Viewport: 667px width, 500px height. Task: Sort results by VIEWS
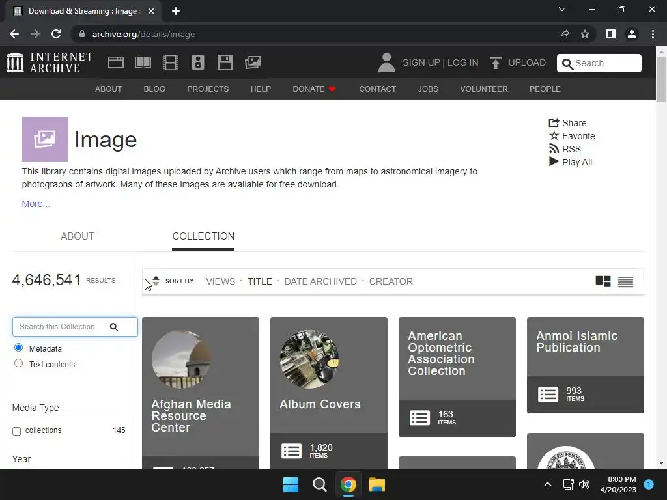[x=220, y=281]
